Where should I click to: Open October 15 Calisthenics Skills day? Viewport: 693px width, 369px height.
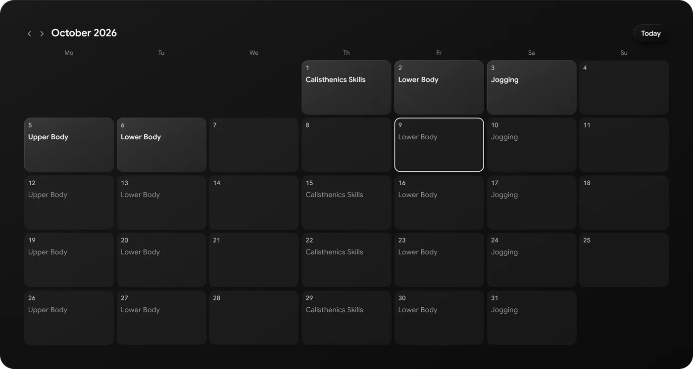click(x=346, y=203)
